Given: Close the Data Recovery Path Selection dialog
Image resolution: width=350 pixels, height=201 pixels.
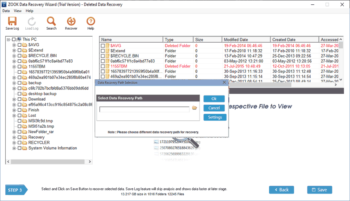Looking at the screenshot, I should 224,82.
